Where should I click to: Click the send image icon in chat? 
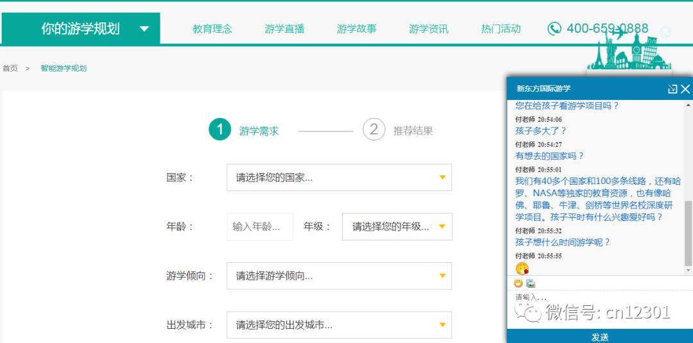click(531, 283)
